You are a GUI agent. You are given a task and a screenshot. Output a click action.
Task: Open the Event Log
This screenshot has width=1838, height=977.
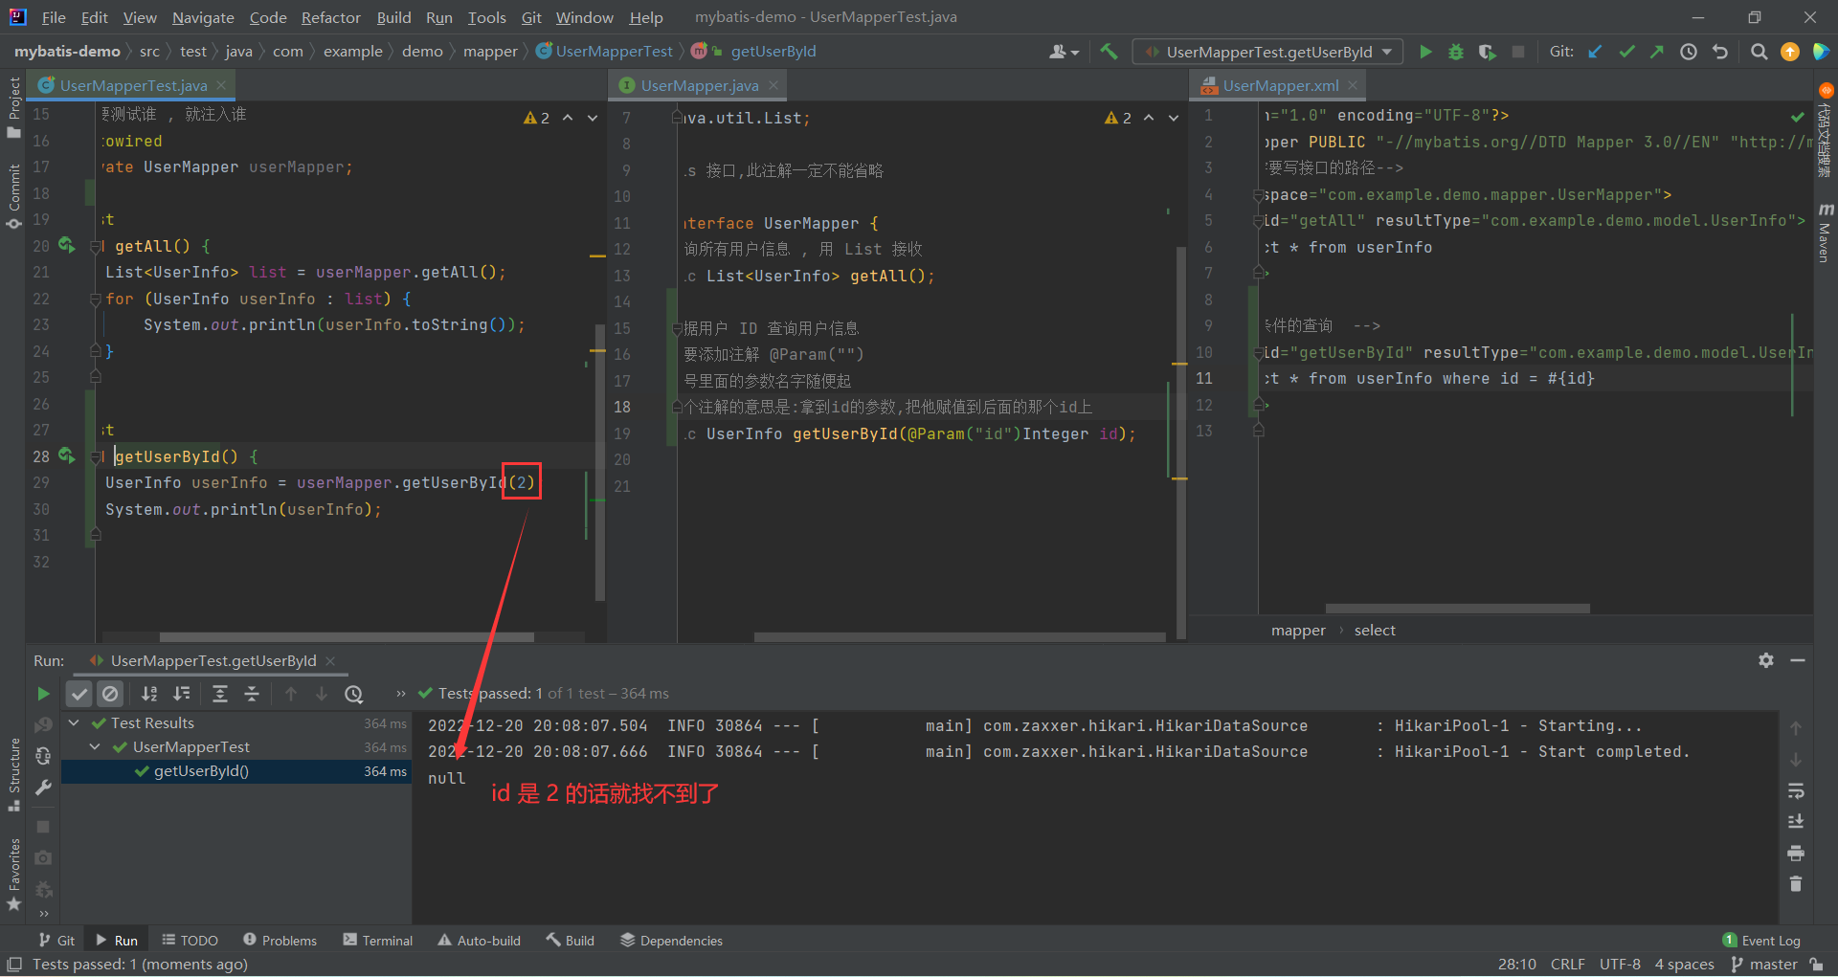click(1761, 941)
